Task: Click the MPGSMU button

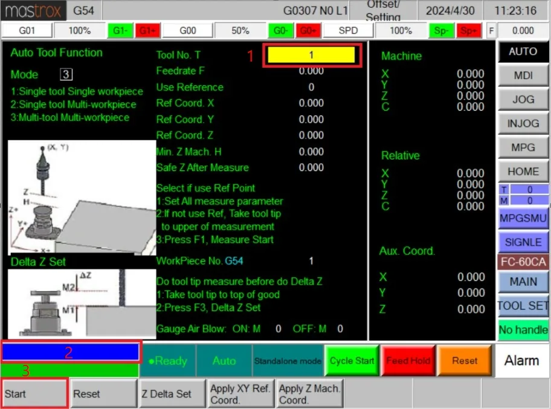Action: (523, 218)
